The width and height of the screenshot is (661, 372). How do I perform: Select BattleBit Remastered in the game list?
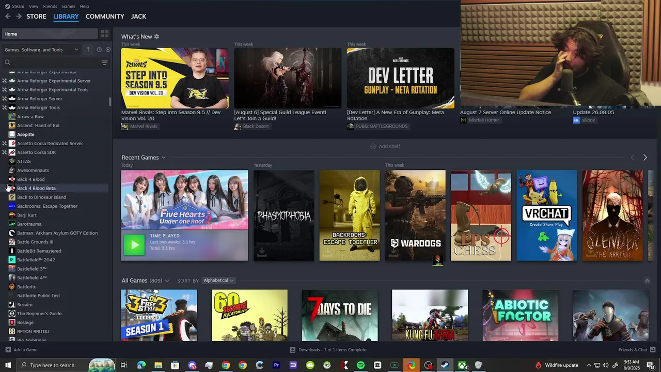(39, 251)
